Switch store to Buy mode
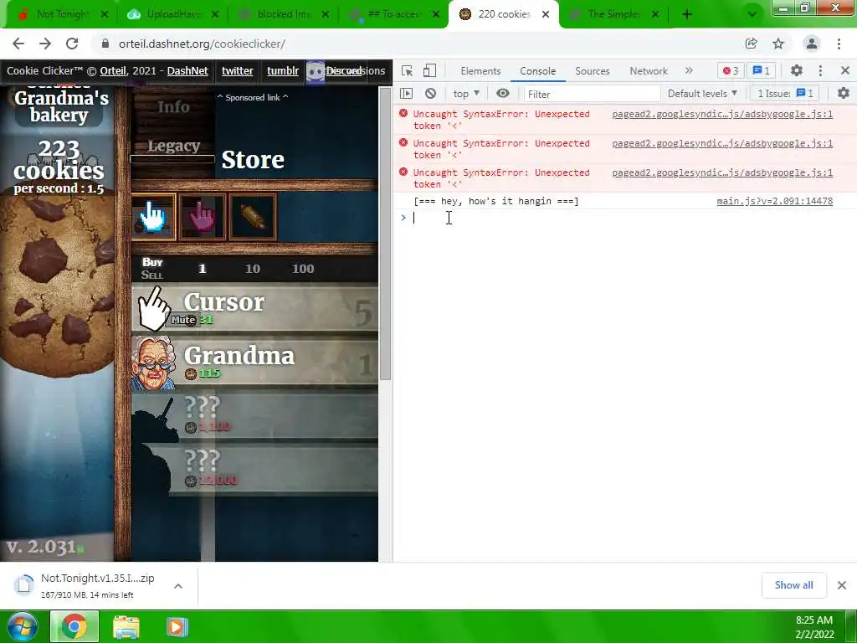This screenshot has height=643, width=857. pos(152,262)
